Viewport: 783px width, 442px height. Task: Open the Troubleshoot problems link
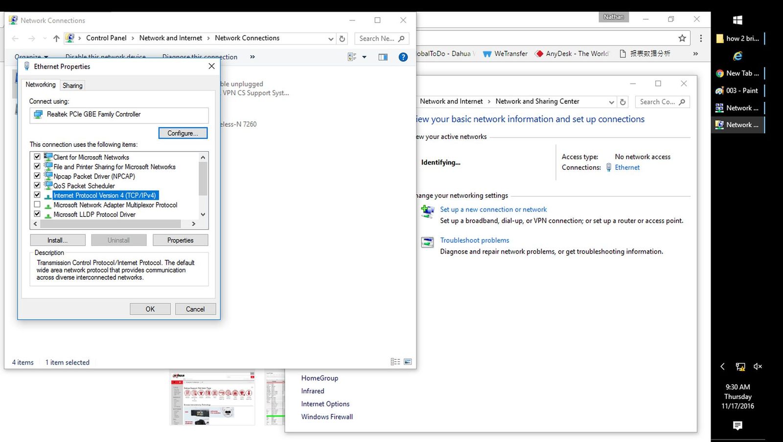coord(474,240)
